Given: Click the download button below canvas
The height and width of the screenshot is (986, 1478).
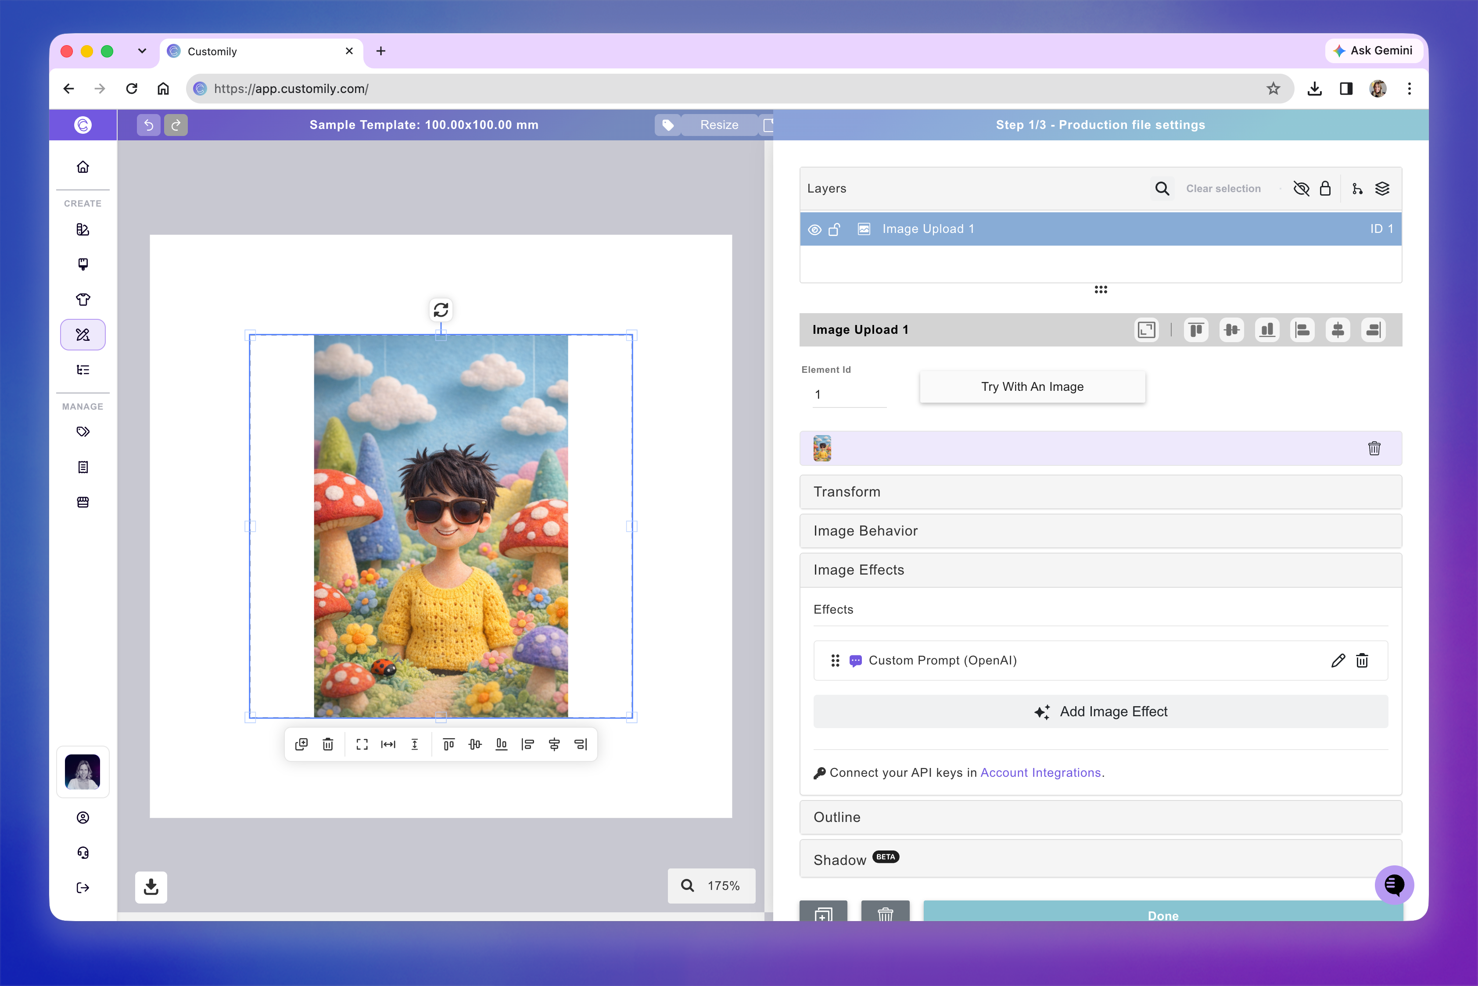Looking at the screenshot, I should click(151, 886).
